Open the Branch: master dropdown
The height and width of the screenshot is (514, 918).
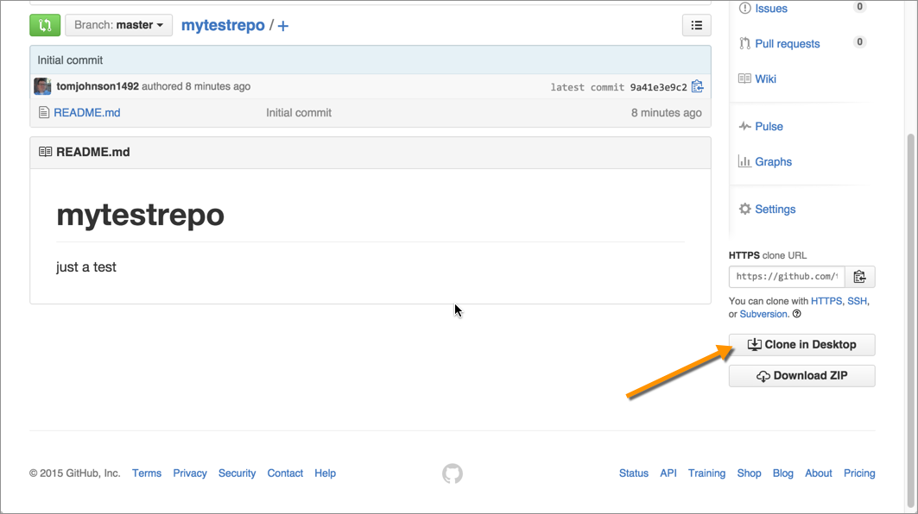[x=118, y=25]
